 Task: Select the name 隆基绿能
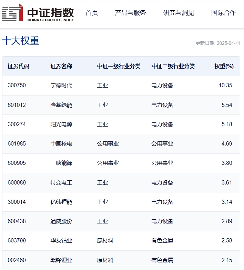point(61,105)
